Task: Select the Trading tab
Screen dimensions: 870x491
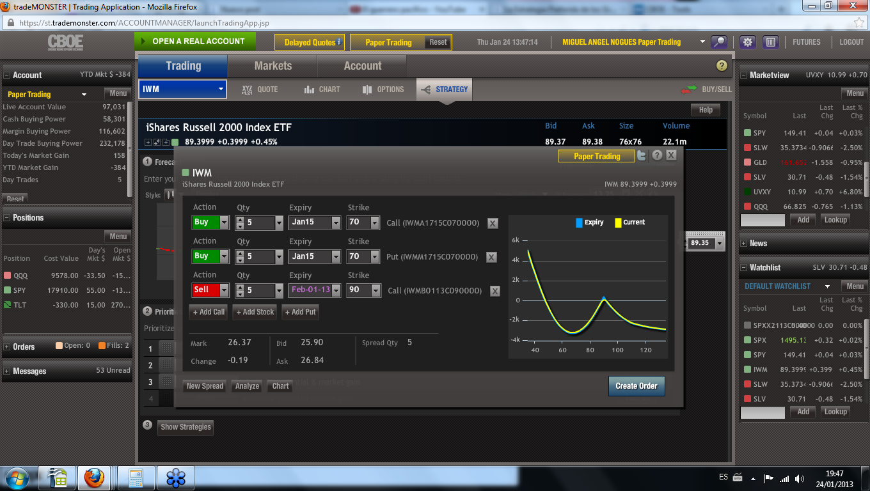Action: coord(183,66)
